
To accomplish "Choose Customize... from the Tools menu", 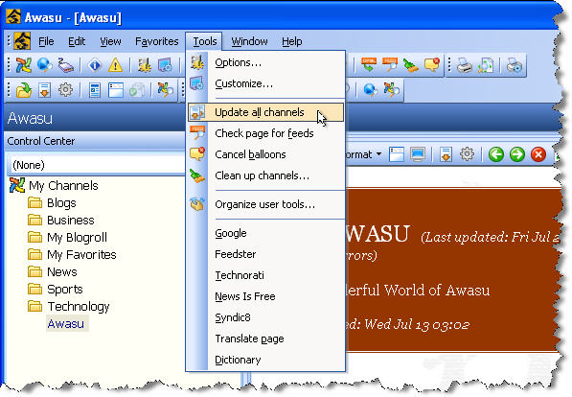I will point(265,83).
